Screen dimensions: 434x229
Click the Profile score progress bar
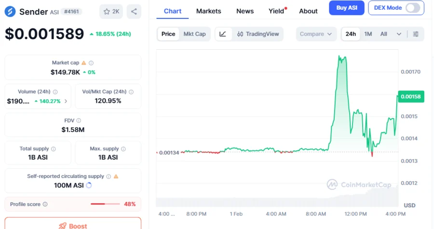105,204
